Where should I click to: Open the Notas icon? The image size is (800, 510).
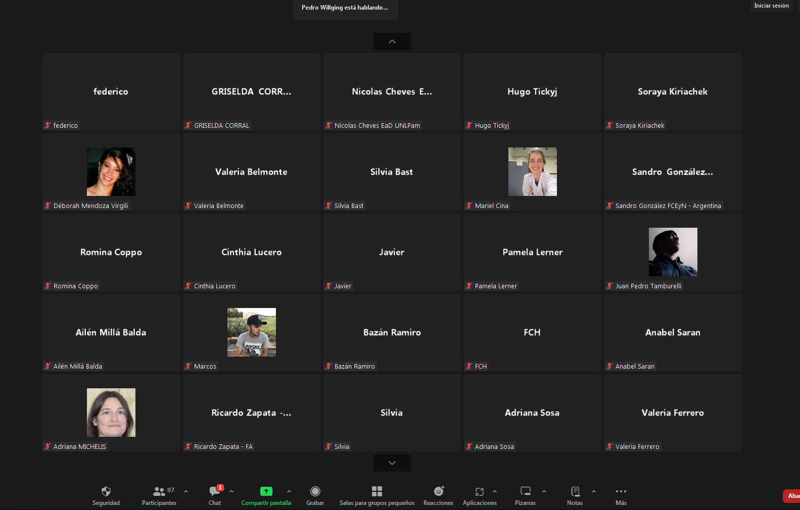pos(575,491)
